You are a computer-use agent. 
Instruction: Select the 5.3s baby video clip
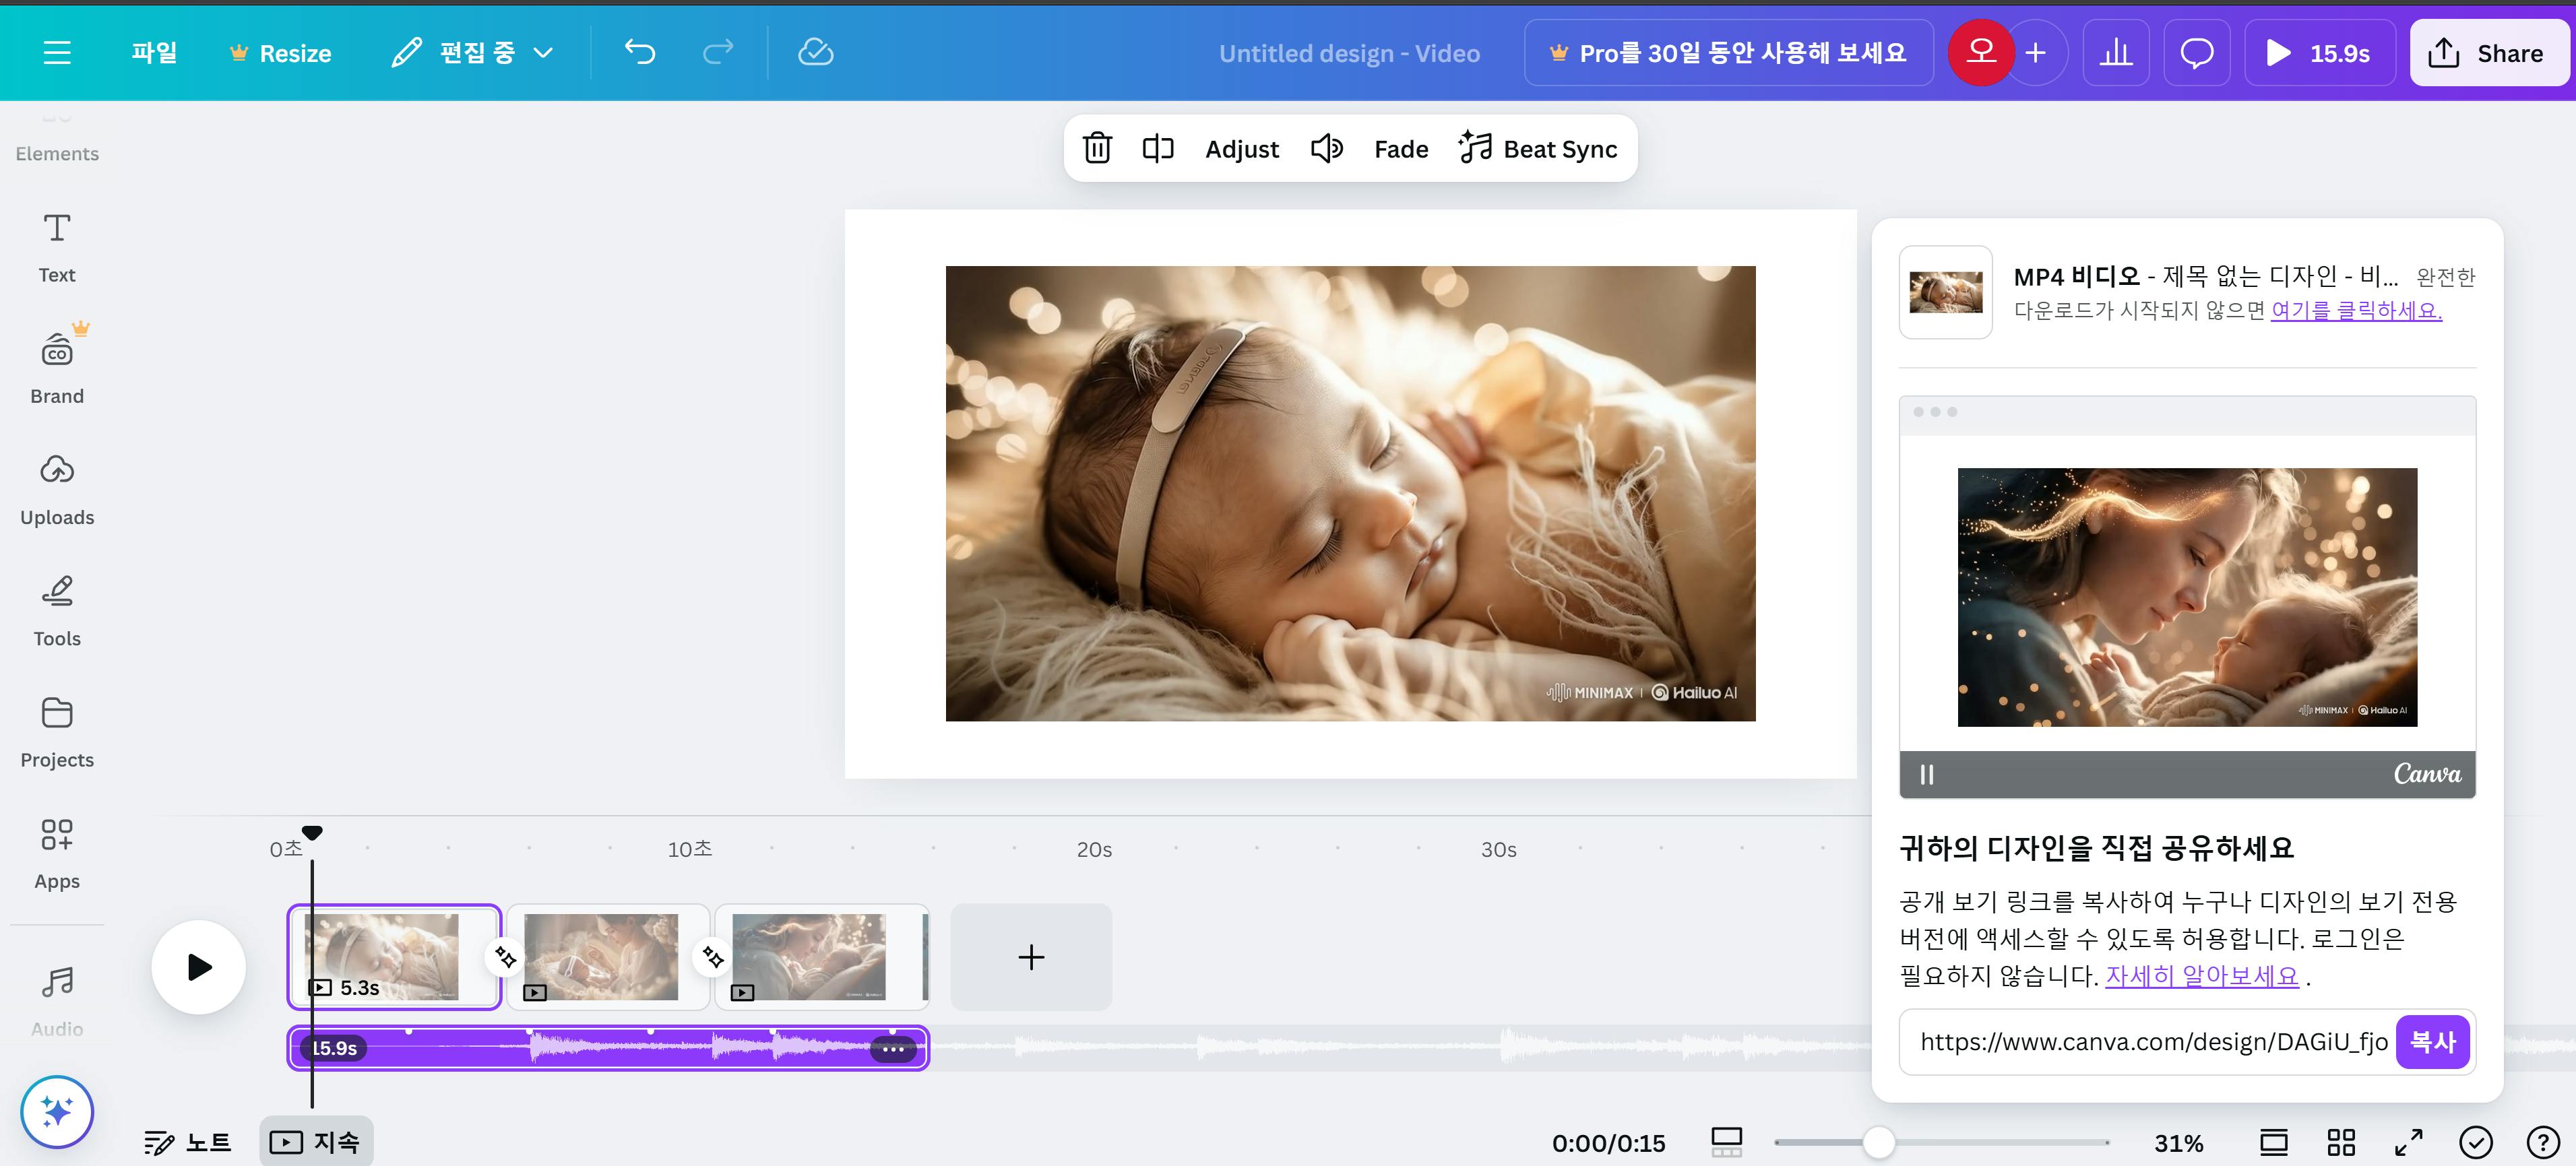(393, 956)
